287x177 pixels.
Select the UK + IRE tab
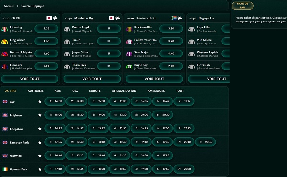(11, 91)
